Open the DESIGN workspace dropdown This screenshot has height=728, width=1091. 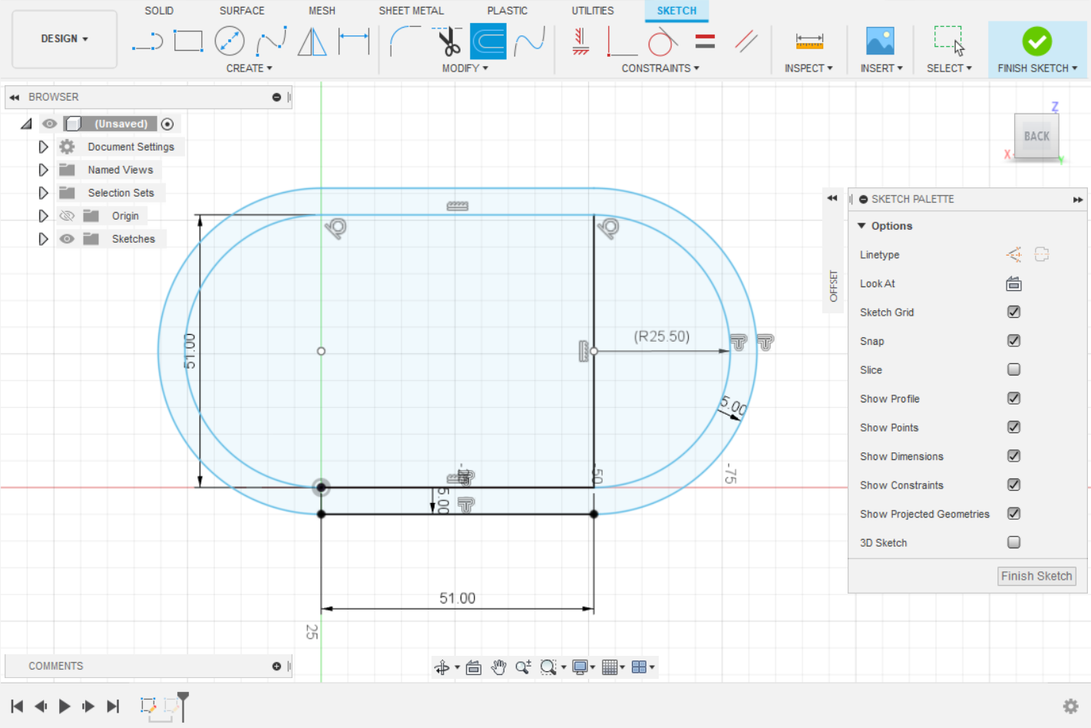coord(64,38)
